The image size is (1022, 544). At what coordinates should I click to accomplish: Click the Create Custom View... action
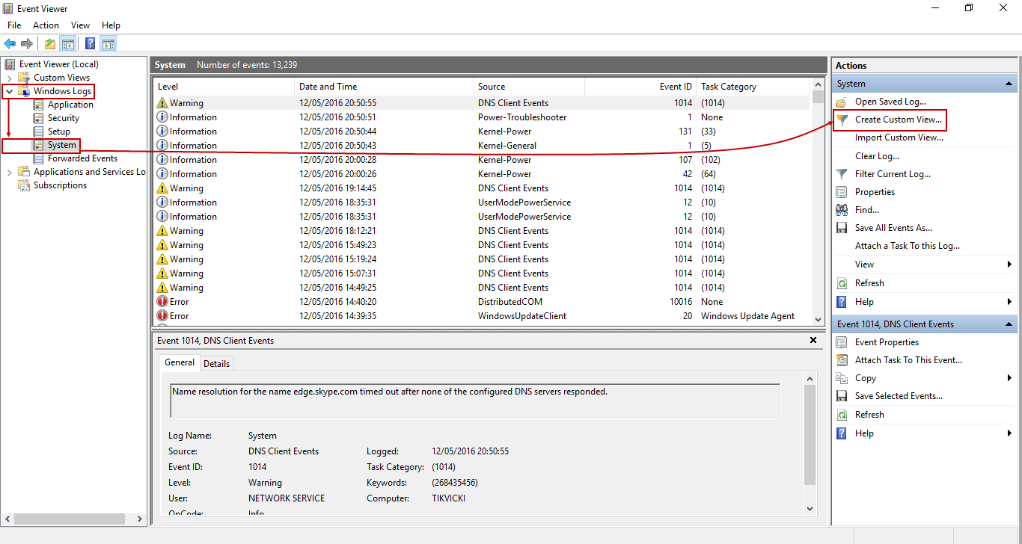[899, 120]
